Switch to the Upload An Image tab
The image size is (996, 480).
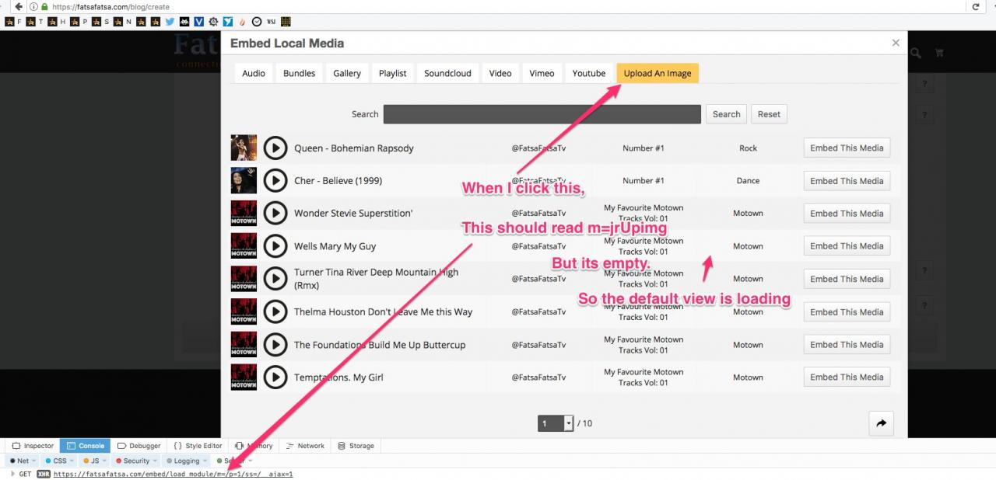[x=657, y=73]
